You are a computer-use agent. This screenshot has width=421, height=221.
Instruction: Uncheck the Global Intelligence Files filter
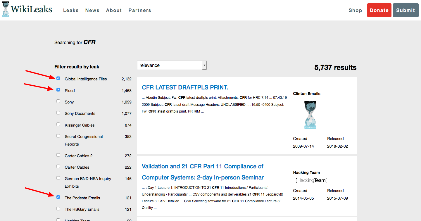58,78
